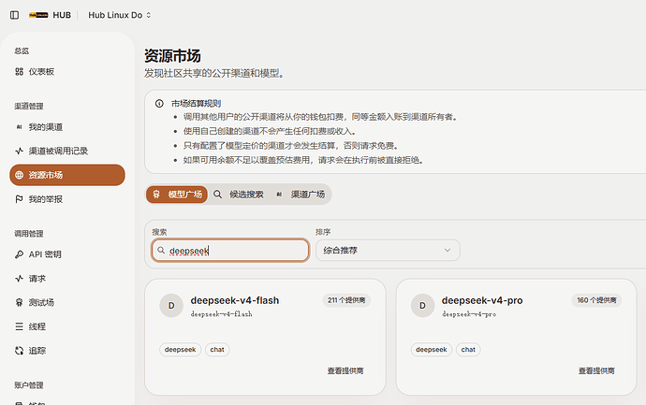Click the 渠道被调用记录 pulse icon

[x=19, y=151]
